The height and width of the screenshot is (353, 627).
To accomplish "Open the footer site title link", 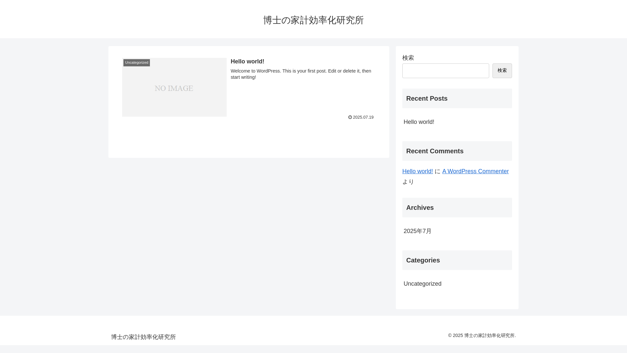I will (x=143, y=337).
